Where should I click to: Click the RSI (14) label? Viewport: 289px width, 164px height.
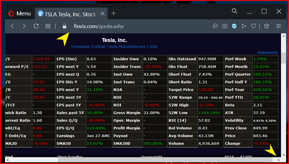(x=177, y=121)
